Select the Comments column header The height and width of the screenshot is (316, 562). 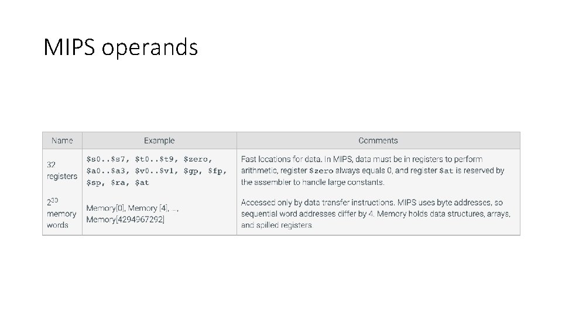[378, 140]
